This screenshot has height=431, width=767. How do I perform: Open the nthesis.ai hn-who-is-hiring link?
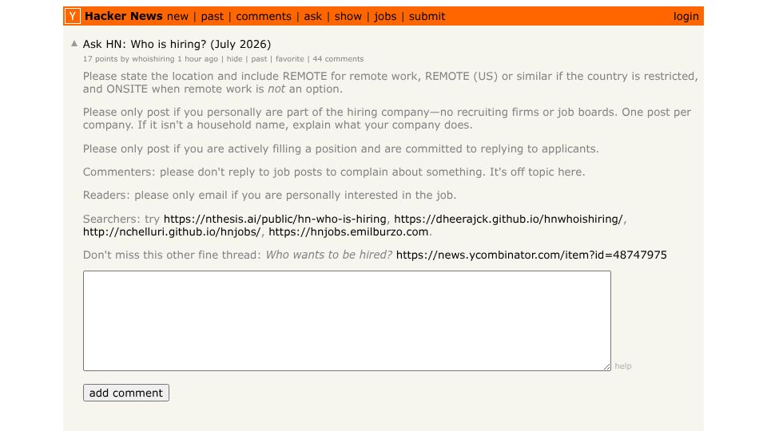[x=274, y=219]
